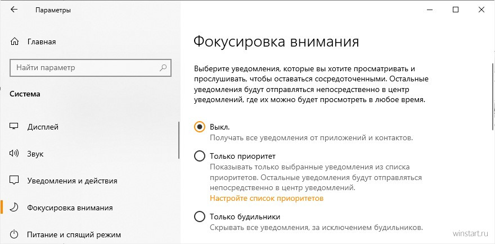Open Настройте список приоритетов link

[x=267, y=199]
